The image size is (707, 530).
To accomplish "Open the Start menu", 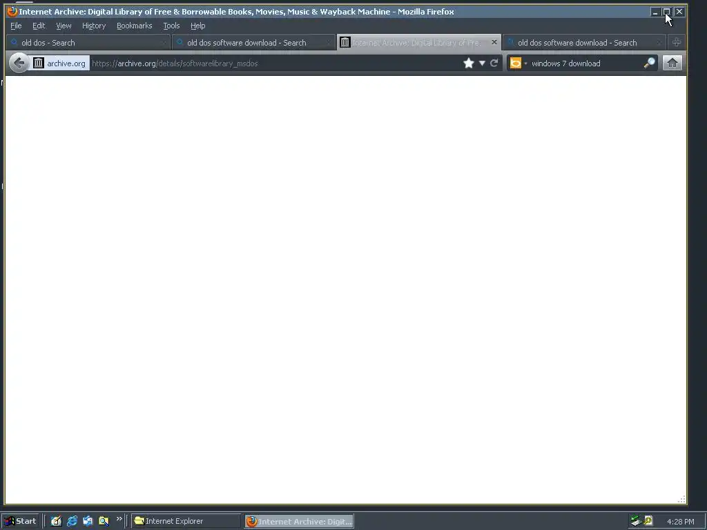I will tap(20, 521).
